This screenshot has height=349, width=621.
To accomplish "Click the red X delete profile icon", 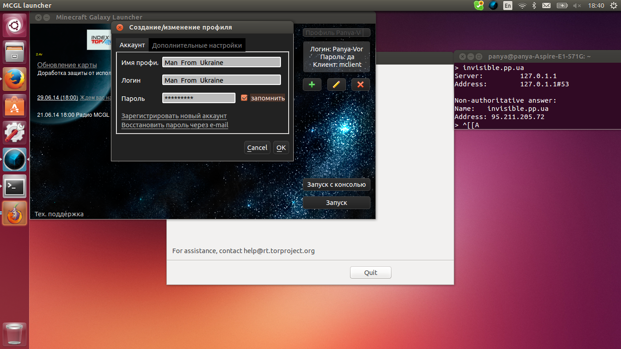I will point(361,85).
